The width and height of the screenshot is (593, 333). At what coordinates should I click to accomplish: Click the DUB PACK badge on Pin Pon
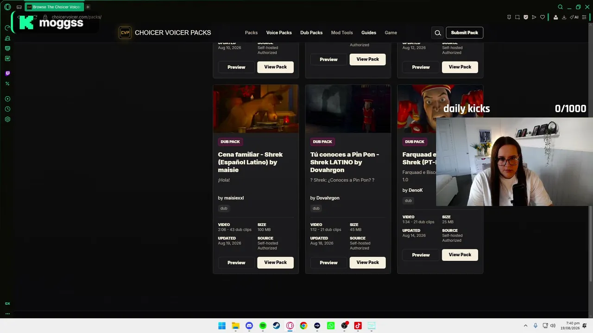[322, 142]
